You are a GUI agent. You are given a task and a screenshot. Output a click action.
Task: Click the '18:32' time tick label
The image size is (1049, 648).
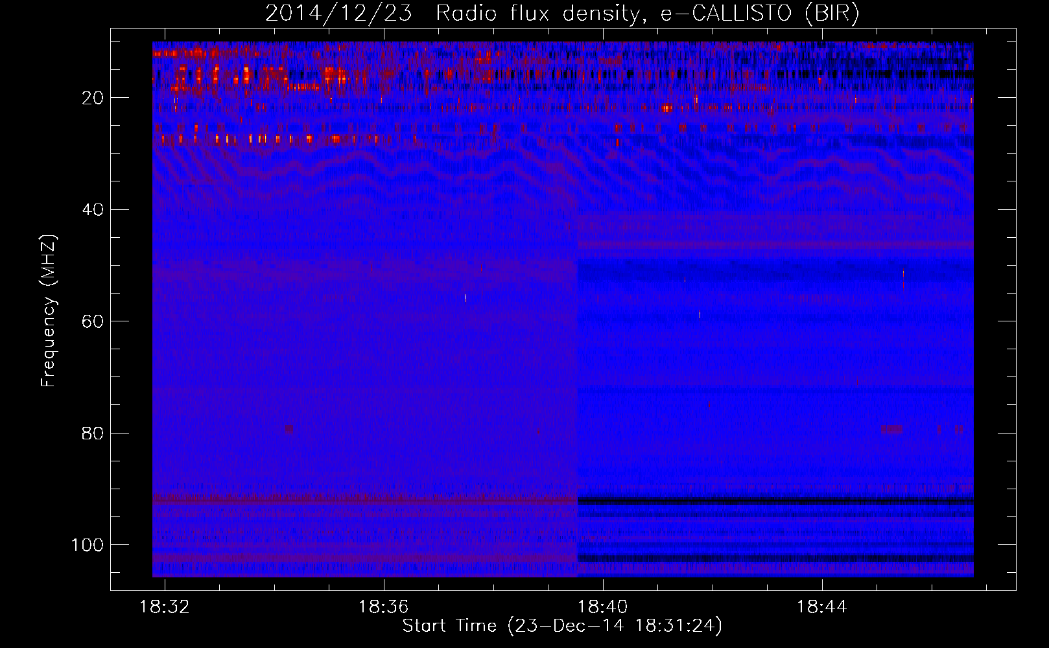[165, 607]
